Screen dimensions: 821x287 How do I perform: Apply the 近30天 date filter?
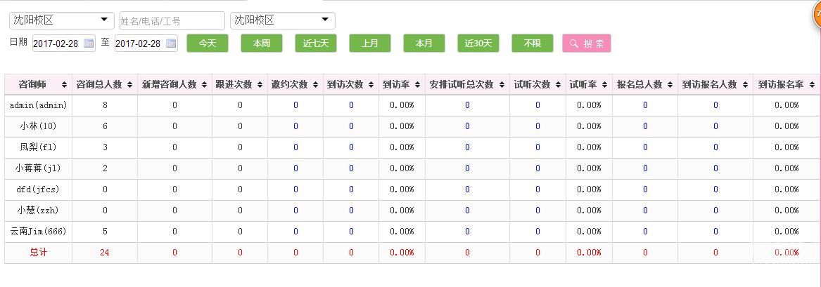[x=478, y=44]
